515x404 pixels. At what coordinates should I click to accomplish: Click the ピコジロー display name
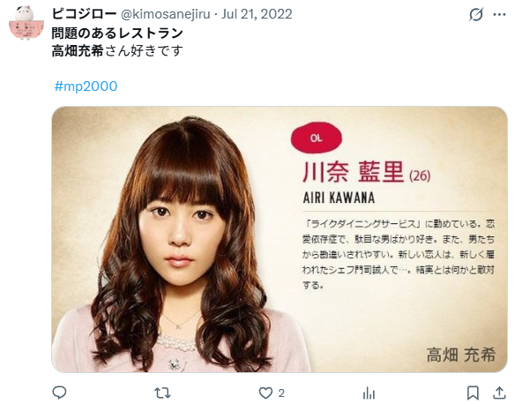(x=84, y=14)
